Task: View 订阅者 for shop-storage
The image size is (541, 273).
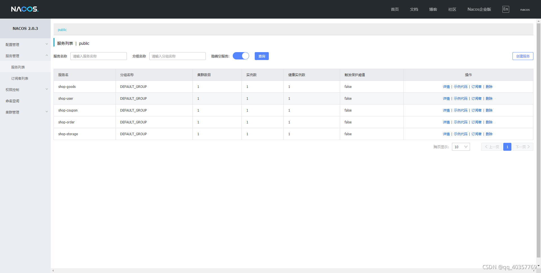Action: 476,134
